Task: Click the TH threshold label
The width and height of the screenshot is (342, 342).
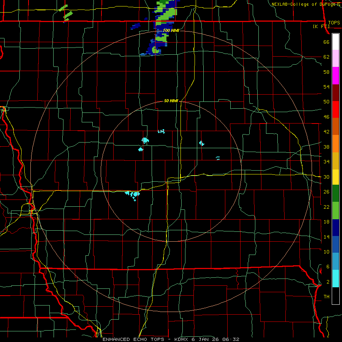Action: click(x=326, y=297)
